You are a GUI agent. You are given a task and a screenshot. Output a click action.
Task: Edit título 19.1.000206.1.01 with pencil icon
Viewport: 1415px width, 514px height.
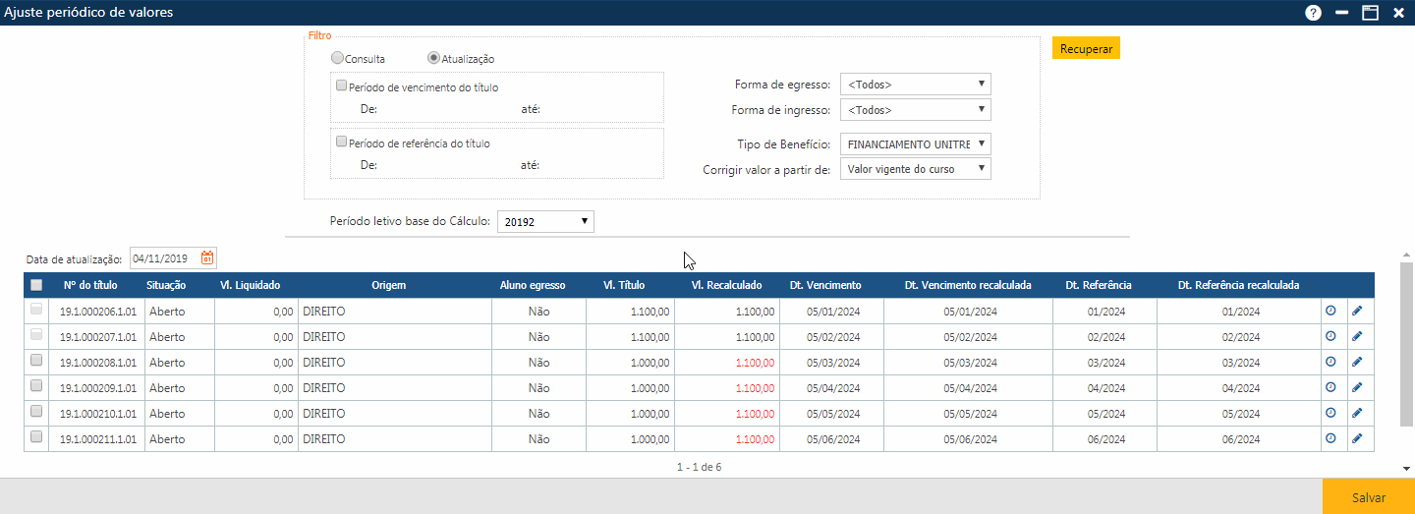click(x=1357, y=311)
